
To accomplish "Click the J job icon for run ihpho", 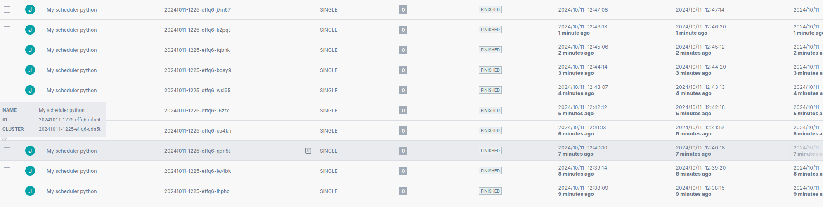I will pyautogui.click(x=30, y=191).
